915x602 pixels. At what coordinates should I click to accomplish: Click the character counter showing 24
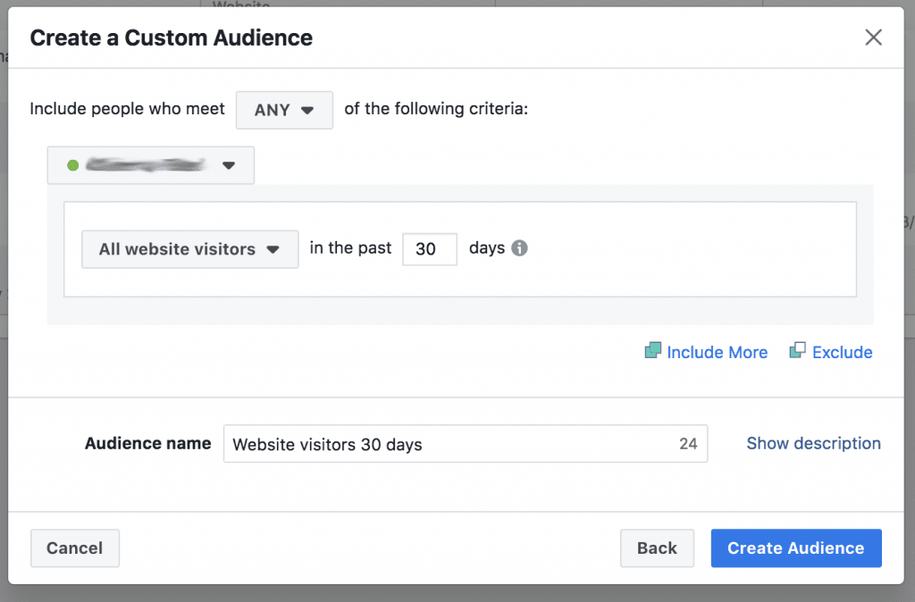coord(687,443)
